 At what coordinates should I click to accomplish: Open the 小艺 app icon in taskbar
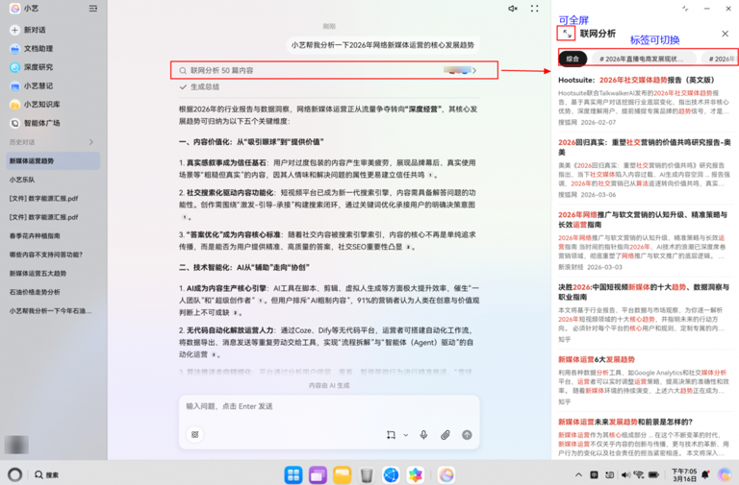tap(446, 475)
